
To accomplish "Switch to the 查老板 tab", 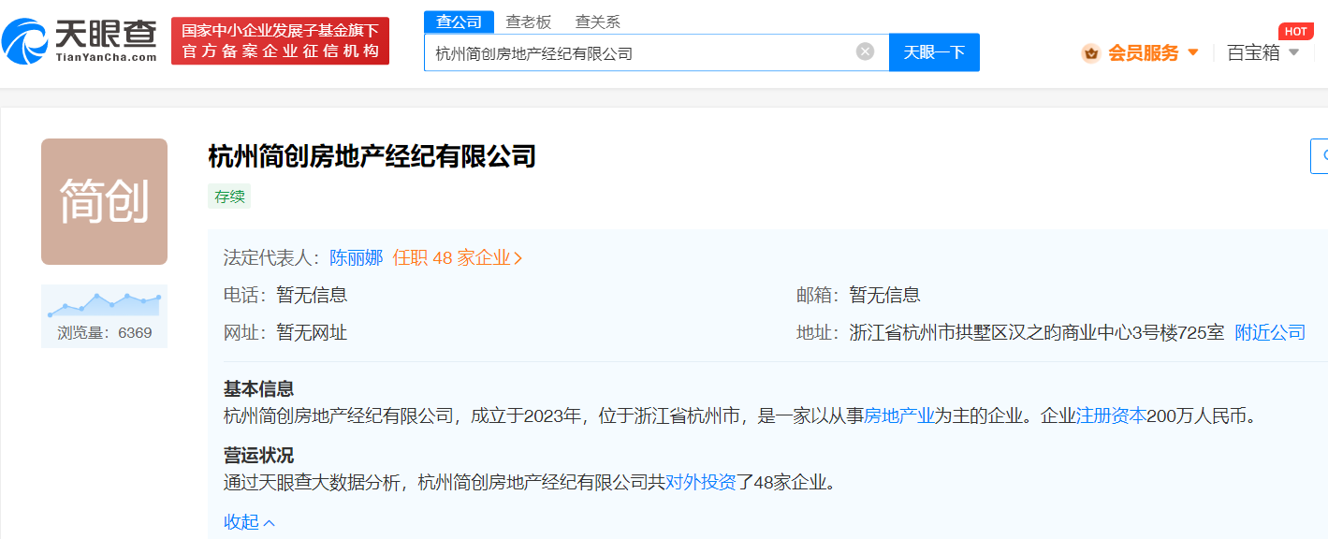I will click(529, 22).
